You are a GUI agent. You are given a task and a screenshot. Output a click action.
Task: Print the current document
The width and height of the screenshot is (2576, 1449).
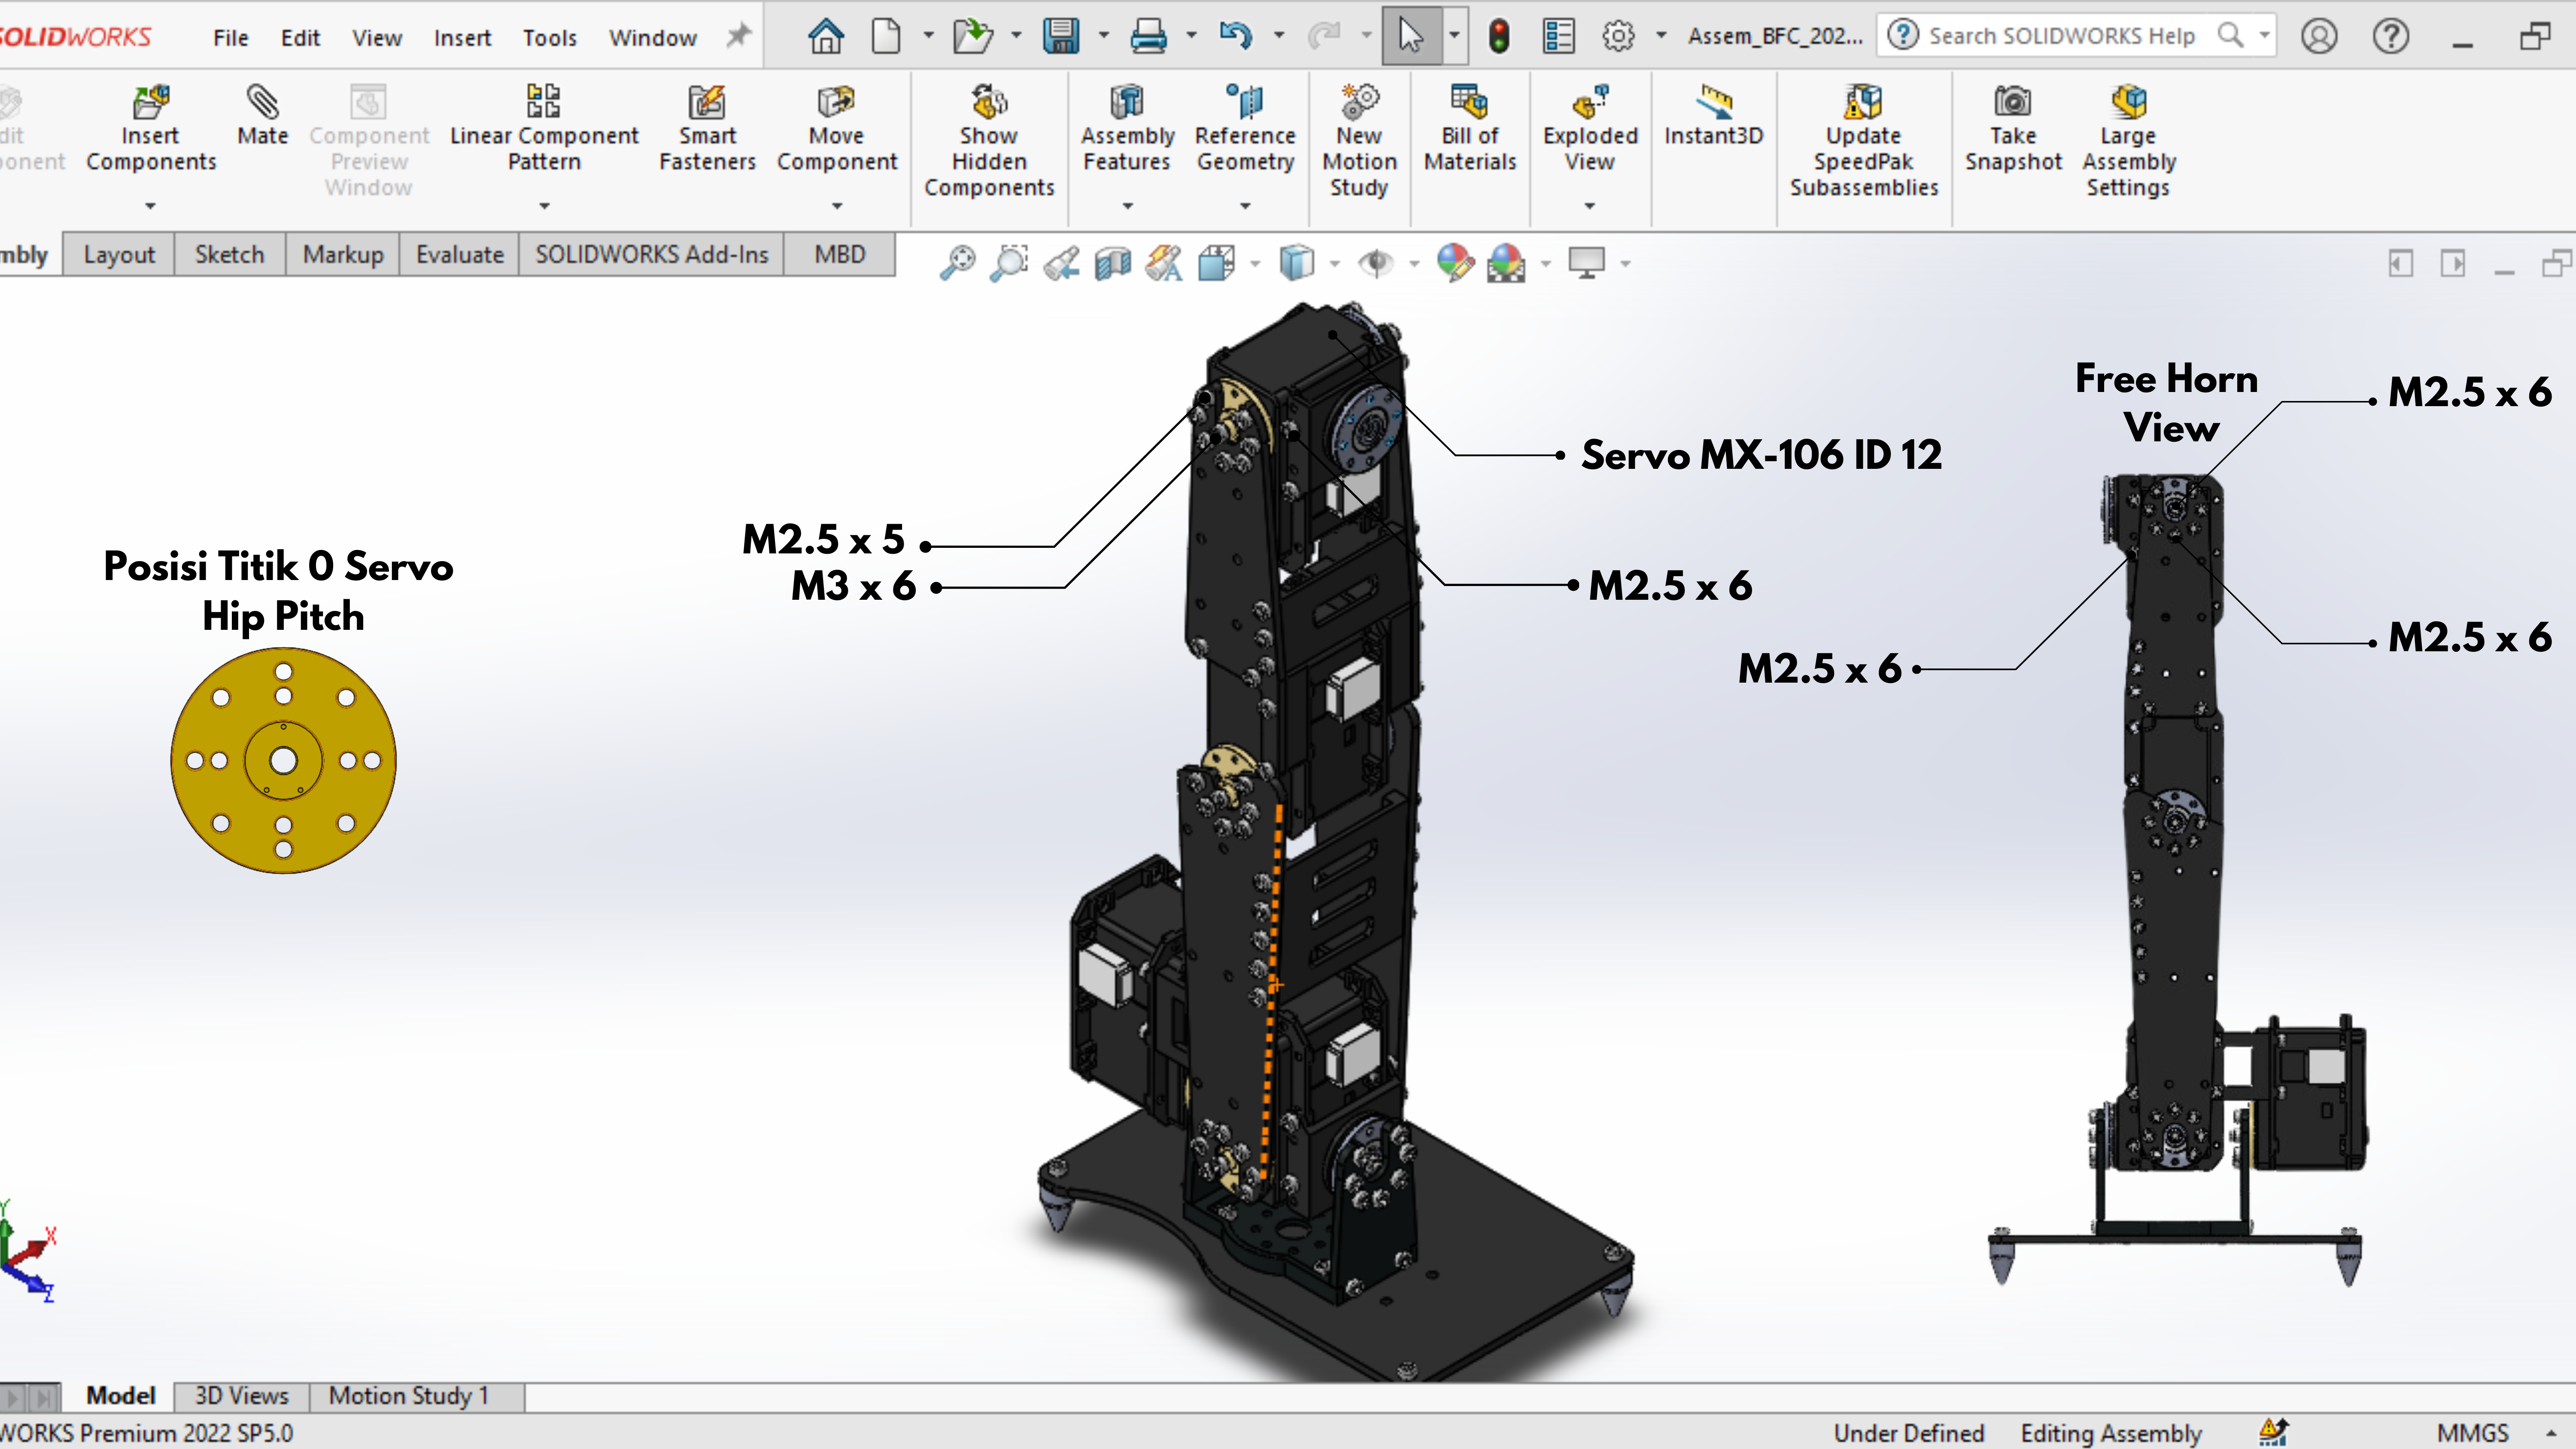pos(1148,37)
